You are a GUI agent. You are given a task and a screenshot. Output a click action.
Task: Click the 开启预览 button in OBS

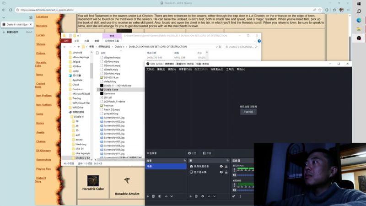pos(248,112)
